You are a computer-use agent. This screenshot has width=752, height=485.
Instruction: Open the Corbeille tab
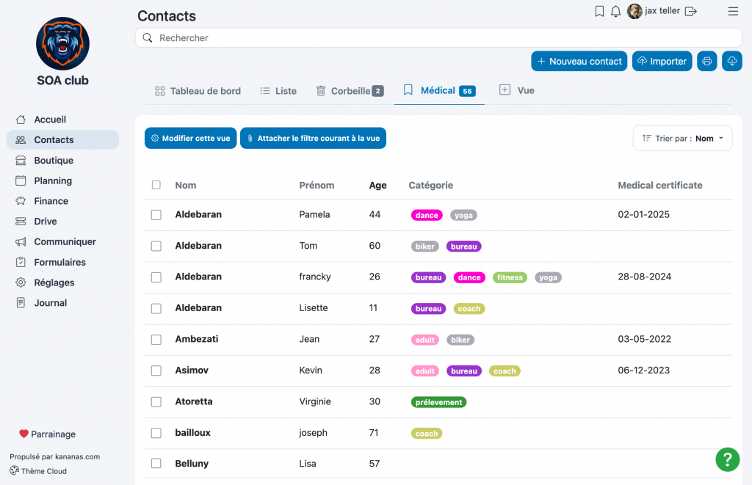pos(350,91)
